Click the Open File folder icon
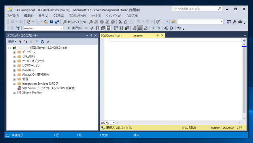Viewport: 253px width, 143px height. tap(46, 22)
